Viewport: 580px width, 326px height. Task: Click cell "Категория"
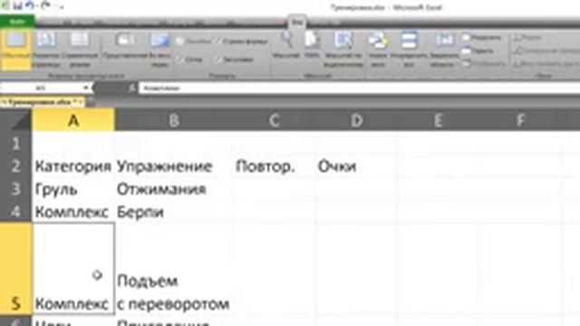click(73, 167)
